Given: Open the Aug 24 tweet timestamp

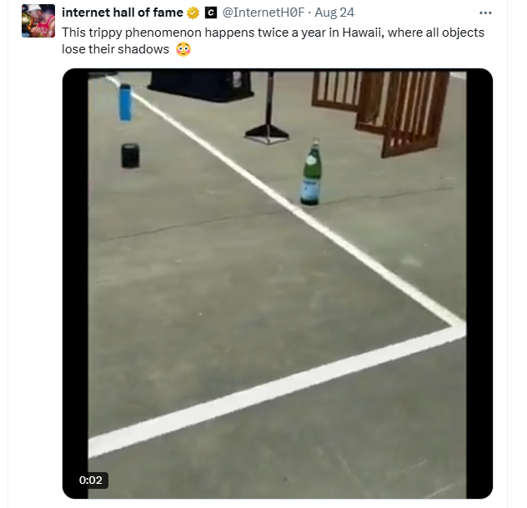Looking at the screenshot, I should (334, 13).
